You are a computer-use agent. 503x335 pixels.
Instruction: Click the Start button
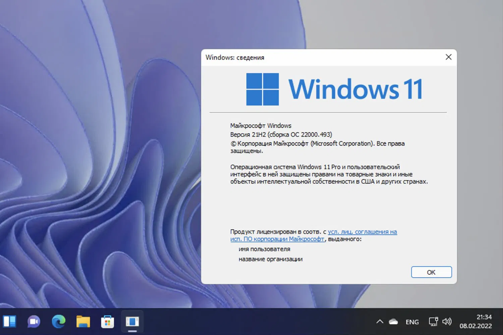pos(10,321)
